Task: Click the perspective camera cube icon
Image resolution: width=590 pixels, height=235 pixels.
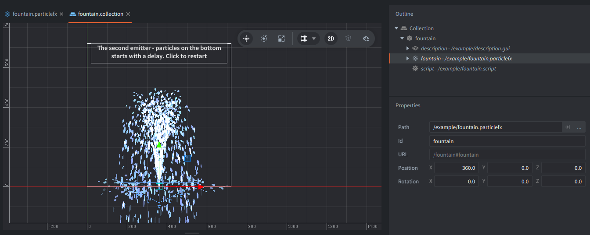Action: click(348, 39)
